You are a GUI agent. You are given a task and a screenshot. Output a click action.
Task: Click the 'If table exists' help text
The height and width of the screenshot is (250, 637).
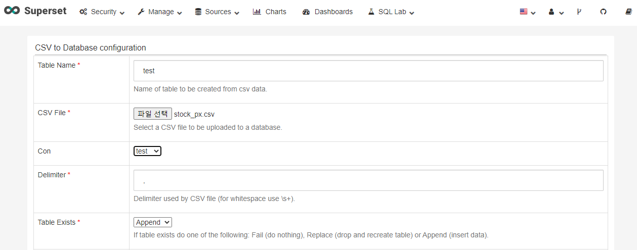(x=311, y=235)
